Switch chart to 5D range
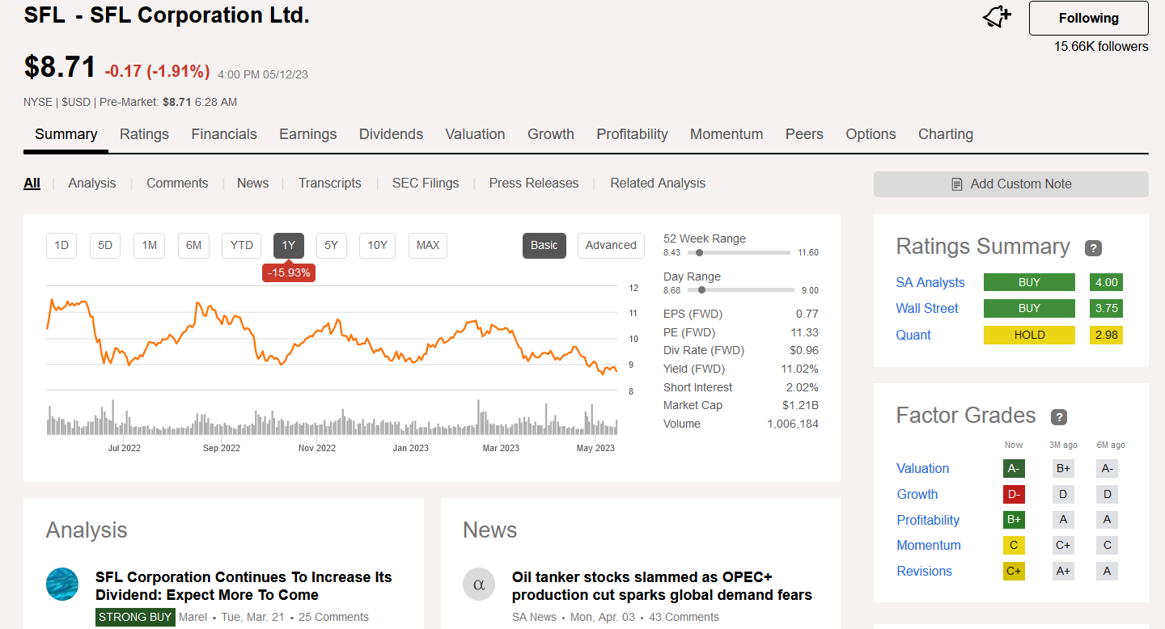 (x=105, y=246)
